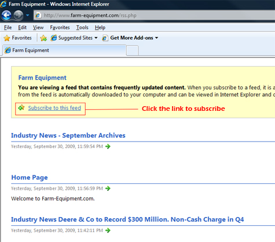The width and height of the screenshot is (275, 242).
Task: Click the 'Yesterday, September 30, 2009, 11:59:54 PM' timestamp
Action: [x=57, y=146]
